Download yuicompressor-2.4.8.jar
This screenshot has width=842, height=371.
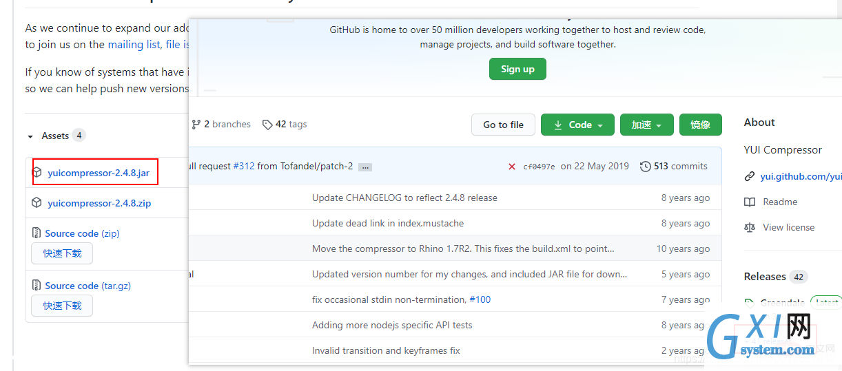point(99,173)
